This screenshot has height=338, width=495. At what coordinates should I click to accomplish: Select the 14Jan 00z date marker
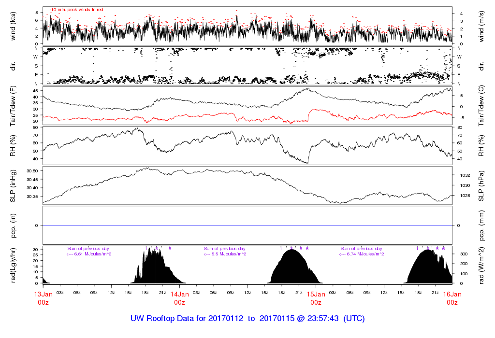(x=179, y=297)
